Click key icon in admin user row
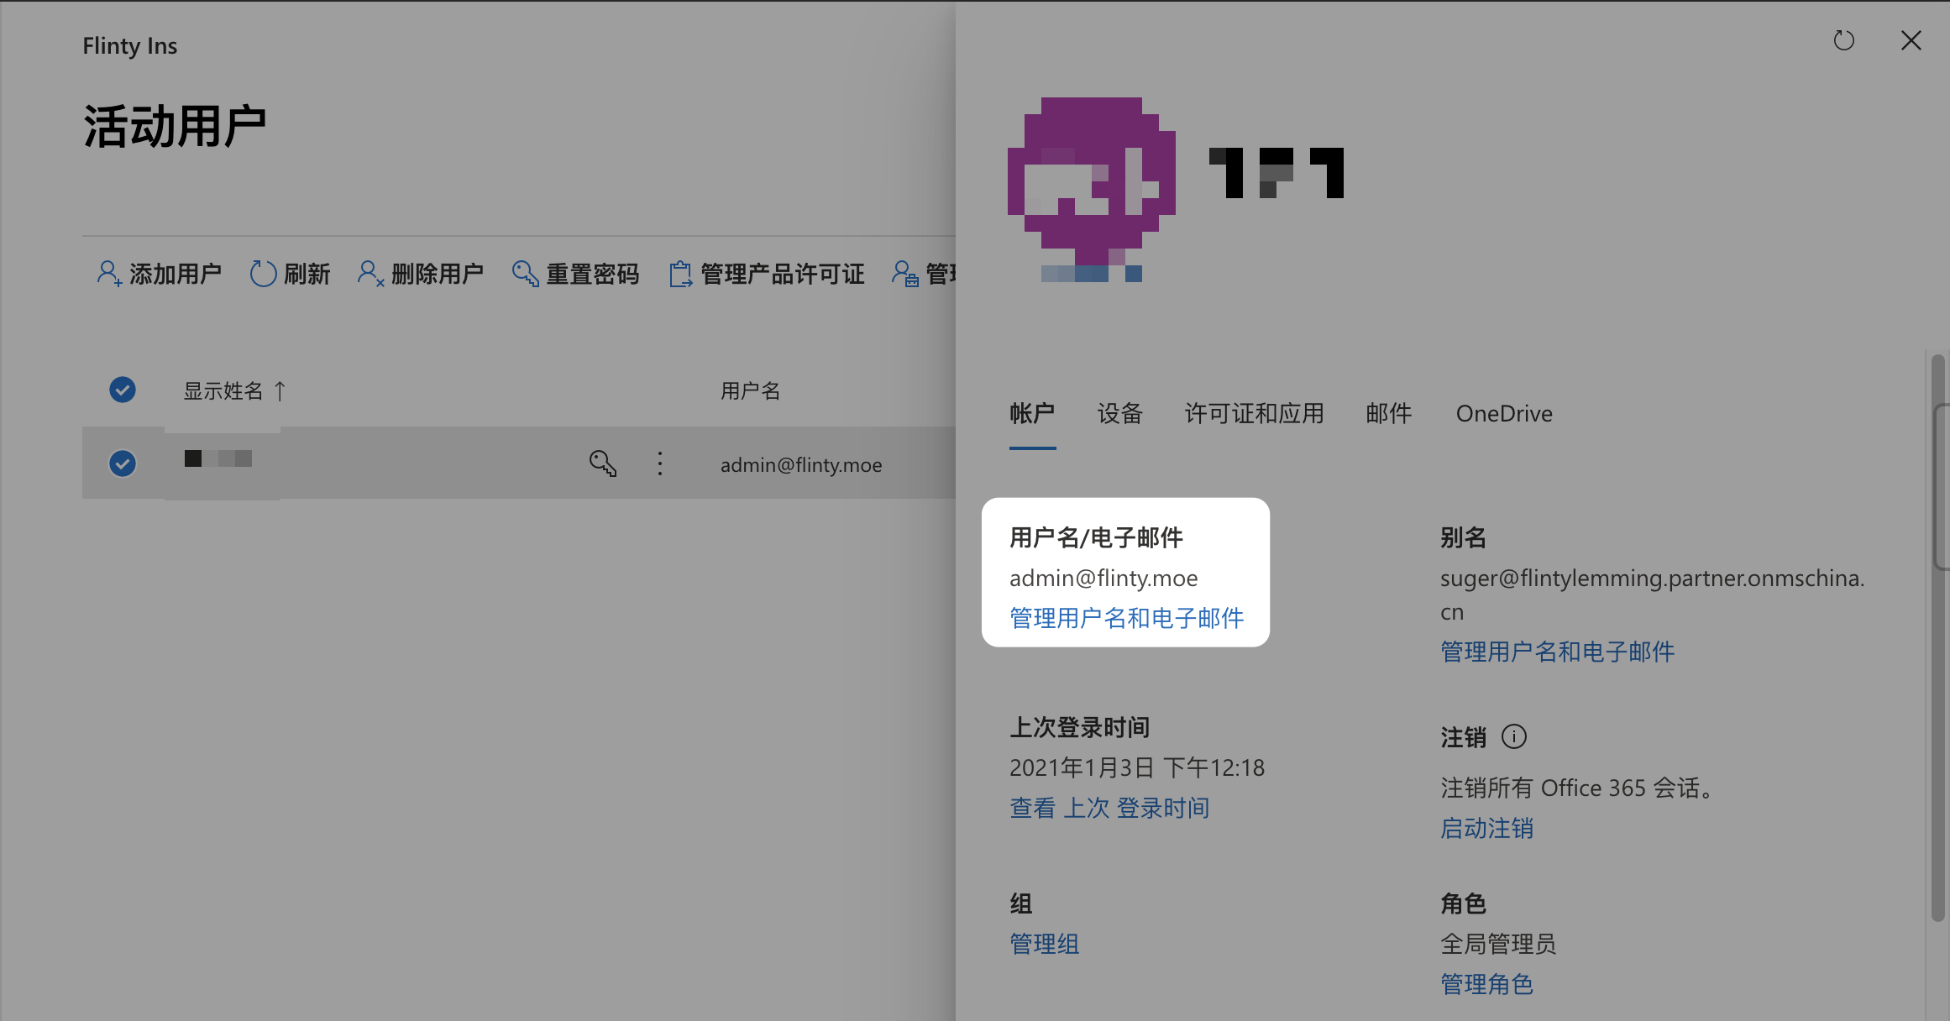This screenshot has height=1021, width=1950. tap(602, 463)
